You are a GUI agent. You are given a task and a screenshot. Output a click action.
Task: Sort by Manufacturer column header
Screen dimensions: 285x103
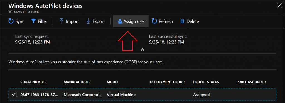(x=77, y=82)
